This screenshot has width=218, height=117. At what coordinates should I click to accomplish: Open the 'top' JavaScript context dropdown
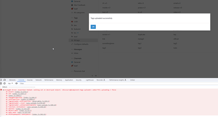coord(10,83)
